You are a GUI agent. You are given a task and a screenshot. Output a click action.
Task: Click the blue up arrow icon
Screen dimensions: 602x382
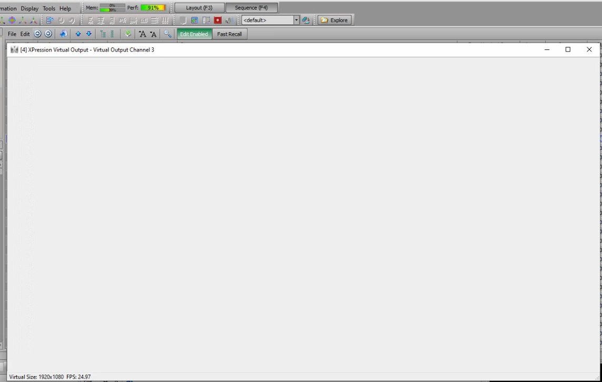78,34
